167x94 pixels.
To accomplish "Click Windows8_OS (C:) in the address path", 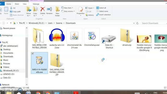I will coord(37,23).
